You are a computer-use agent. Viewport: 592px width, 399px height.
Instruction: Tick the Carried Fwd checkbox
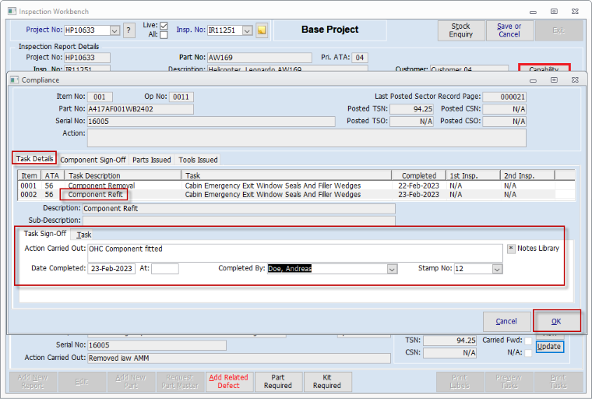click(x=529, y=341)
